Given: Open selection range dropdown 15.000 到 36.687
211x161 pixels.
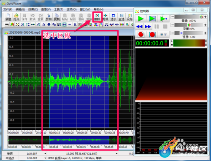Looking at the screenshot, I should point(116,153).
